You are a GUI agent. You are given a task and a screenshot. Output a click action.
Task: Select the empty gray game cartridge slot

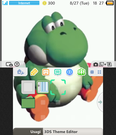28,87
